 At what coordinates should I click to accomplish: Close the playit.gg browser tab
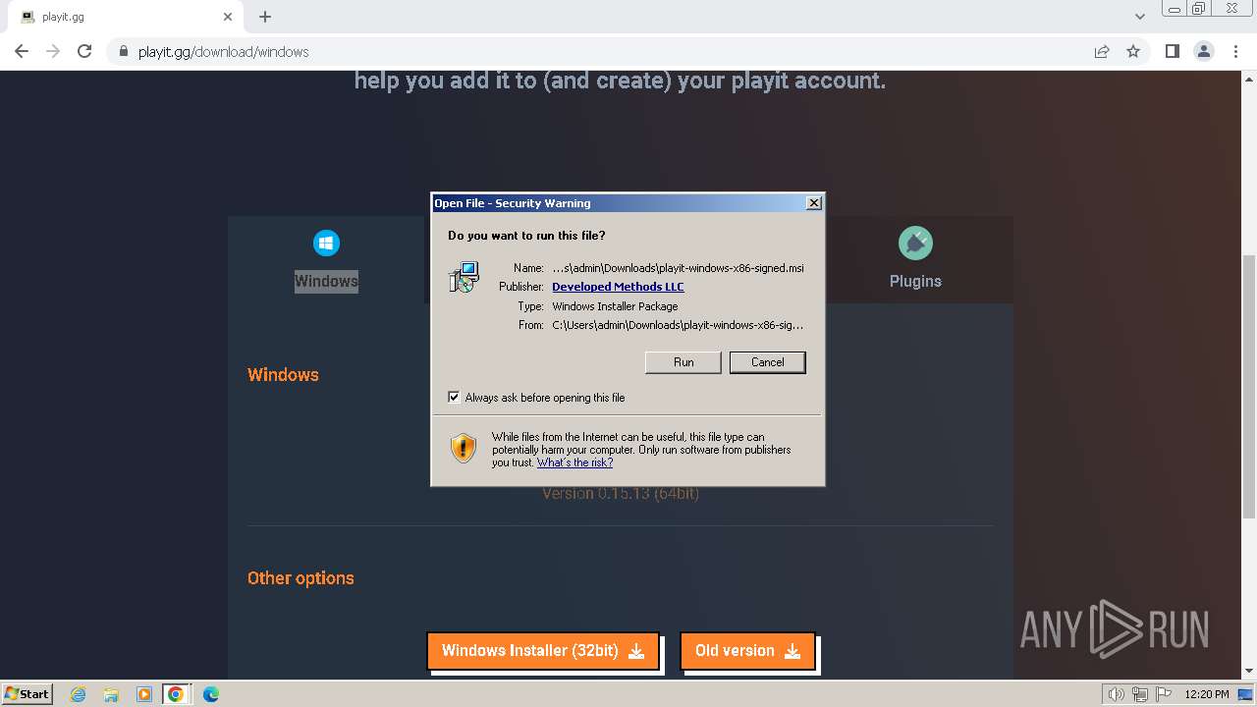click(x=228, y=17)
